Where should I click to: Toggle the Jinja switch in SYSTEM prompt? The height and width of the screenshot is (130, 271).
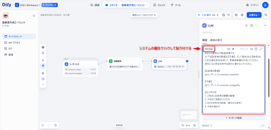click(246, 49)
